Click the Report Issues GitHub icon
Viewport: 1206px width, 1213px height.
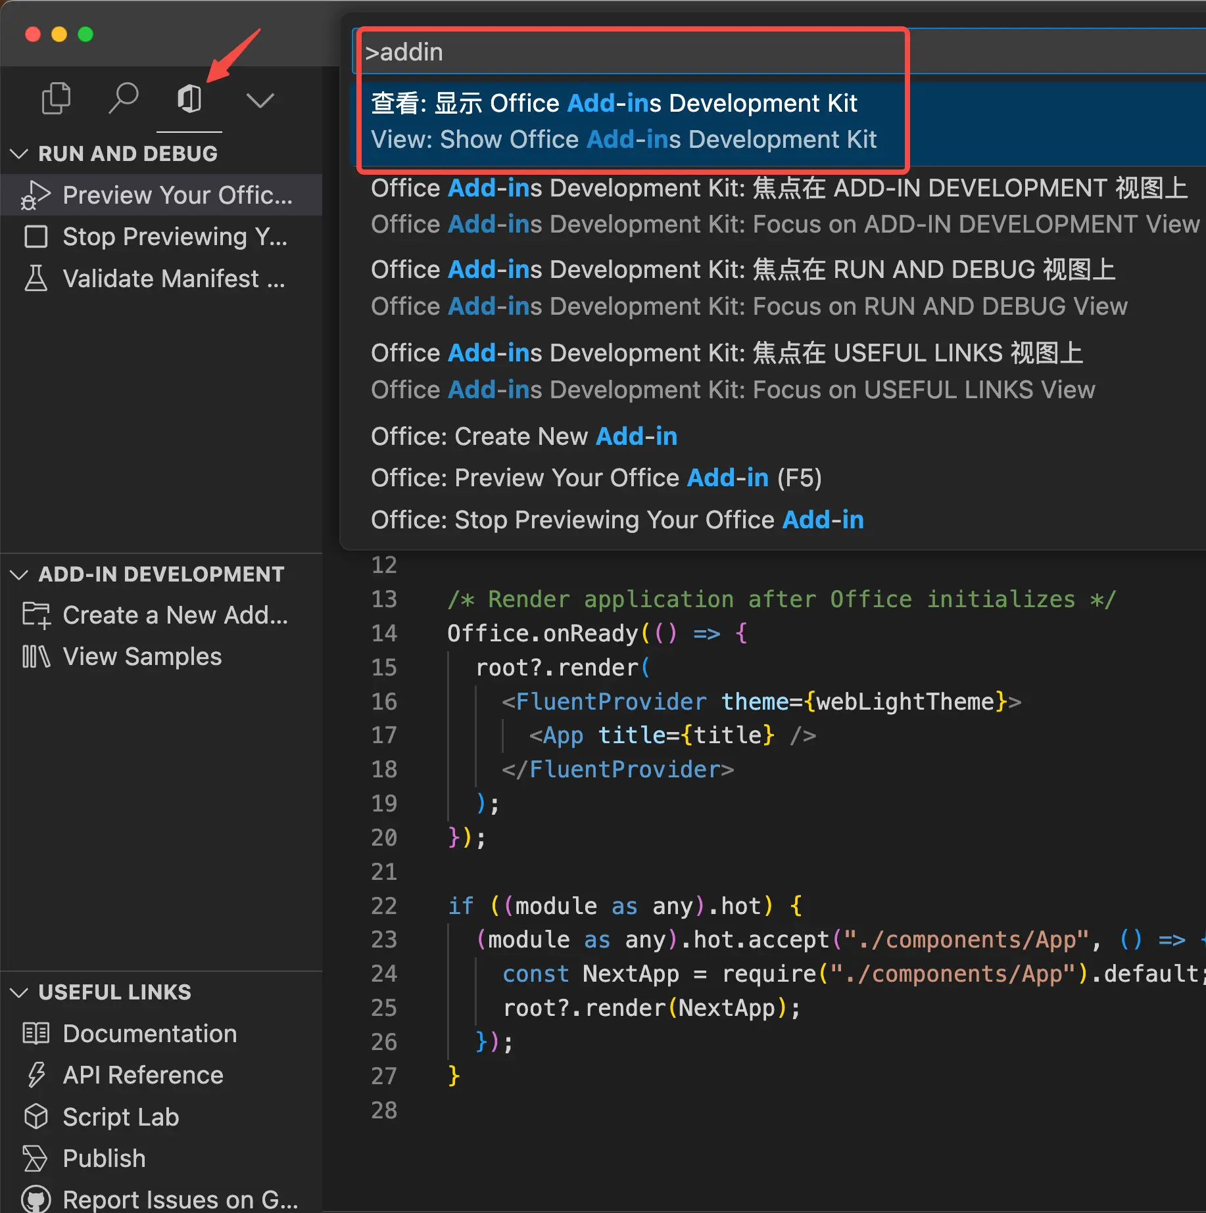pos(36,1199)
